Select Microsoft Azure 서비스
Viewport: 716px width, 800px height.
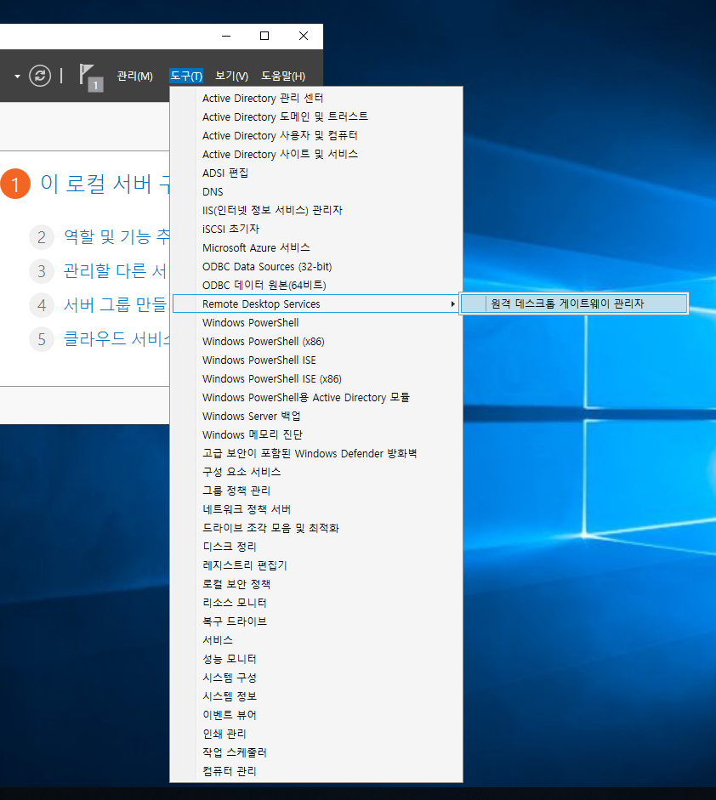(x=317, y=248)
